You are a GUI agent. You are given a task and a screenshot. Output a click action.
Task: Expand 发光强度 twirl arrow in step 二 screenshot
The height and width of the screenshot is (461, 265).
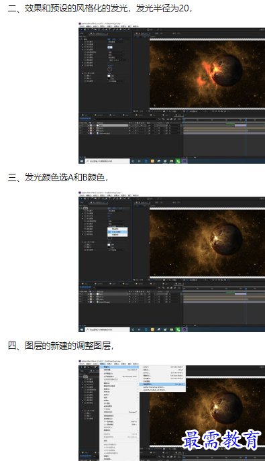coord(83,50)
